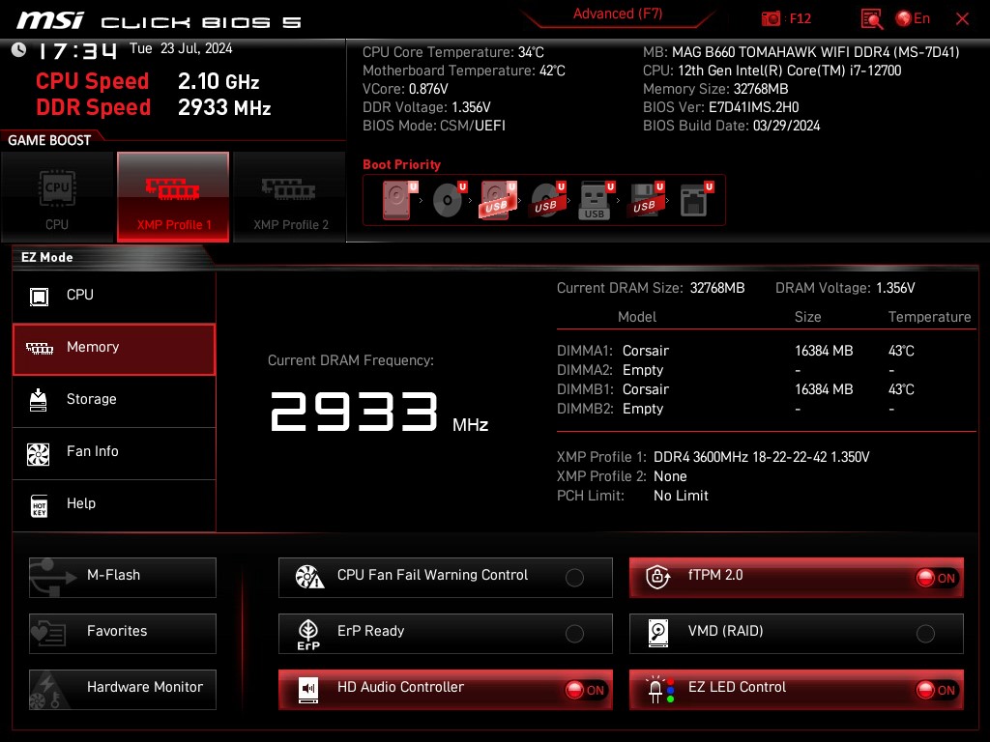Turn off fTPM 2.0
The image size is (990, 742).
pos(797,578)
